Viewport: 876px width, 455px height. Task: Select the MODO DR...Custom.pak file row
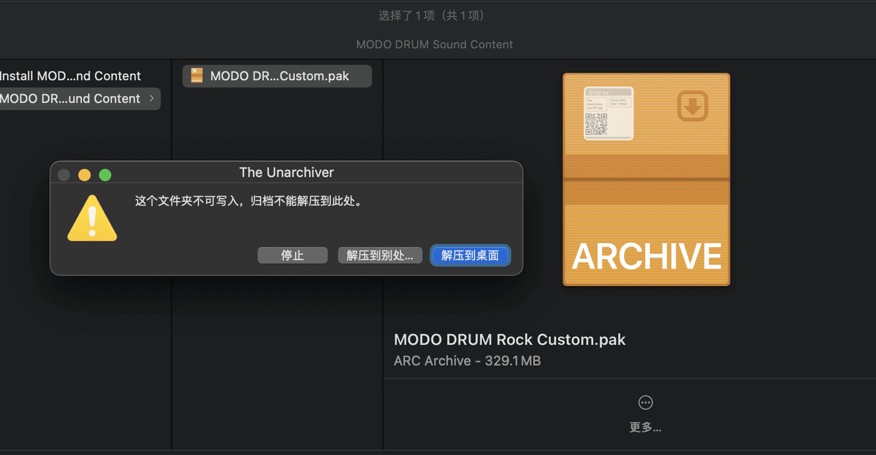(x=277, y=76)
